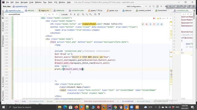The height and width of the screenshot is (110, 197).
Task: Open Firefox from the taskbar
Action: [x=76, y=107]
